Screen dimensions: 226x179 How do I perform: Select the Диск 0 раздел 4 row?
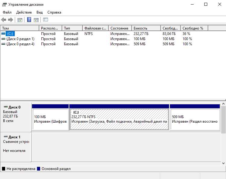coord(97,44)
